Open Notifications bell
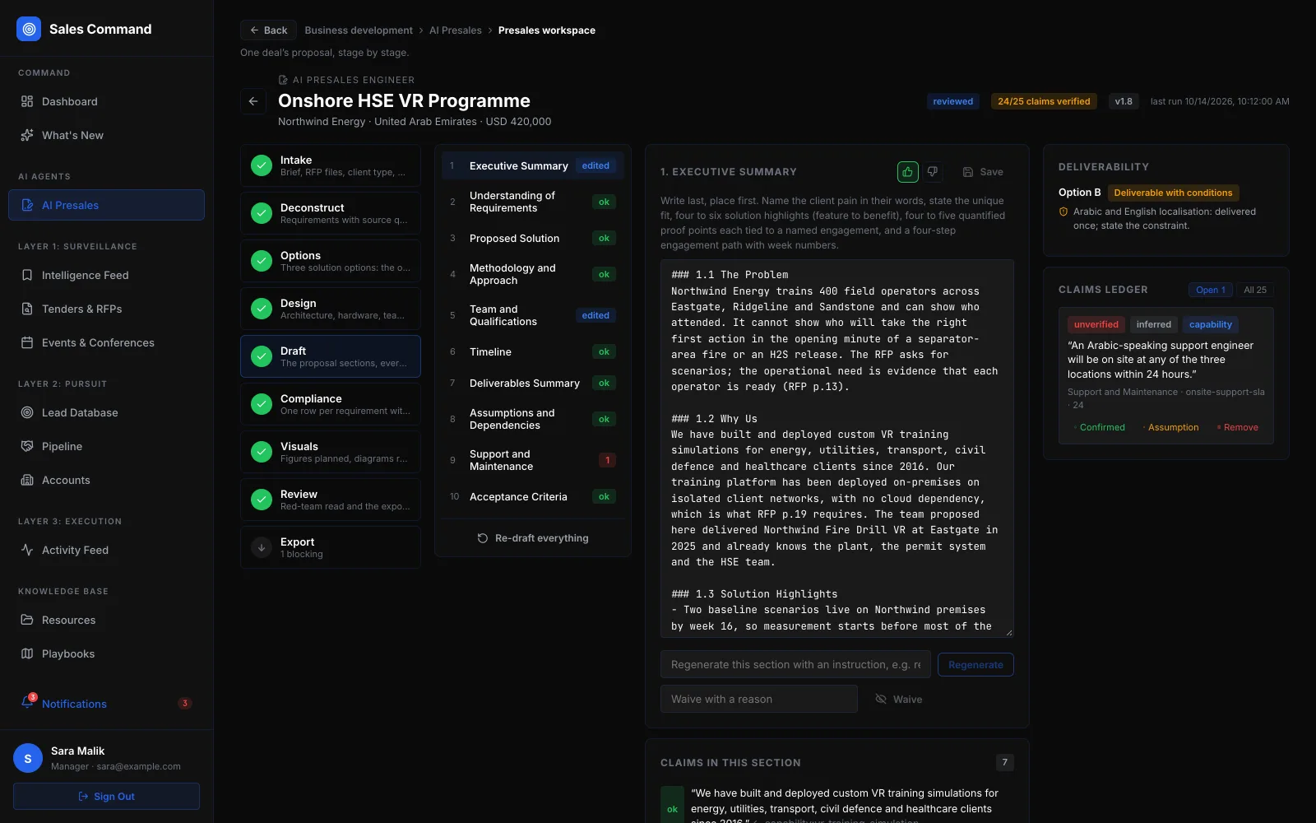 point(28,702)
